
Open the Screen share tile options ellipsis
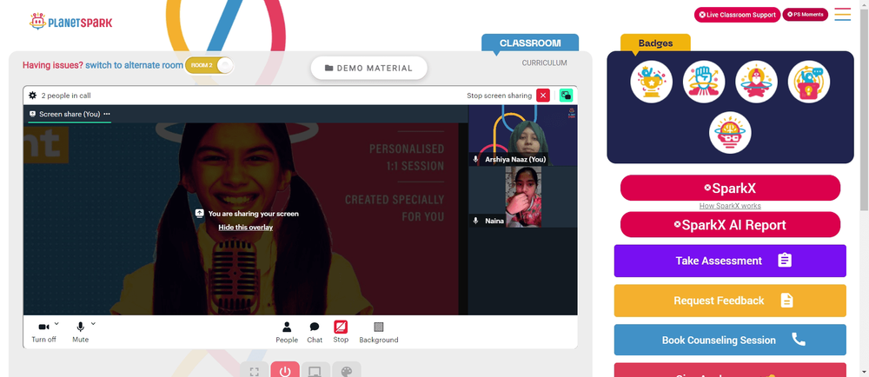click(107, 114)
